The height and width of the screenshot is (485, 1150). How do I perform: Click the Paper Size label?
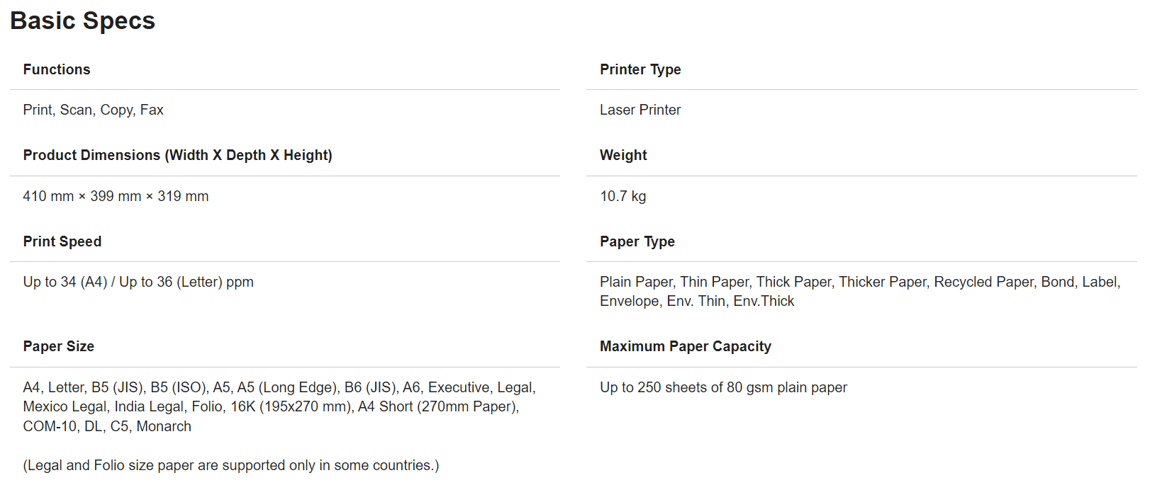[59, 346]
